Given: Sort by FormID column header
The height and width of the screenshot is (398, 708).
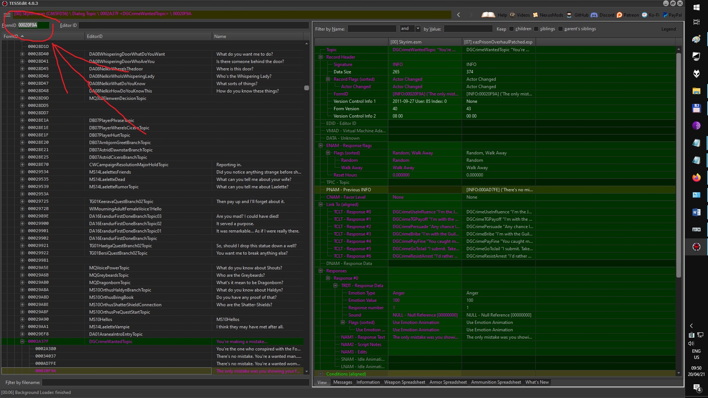Looking at the screenshot, I should tap(43, 36).
